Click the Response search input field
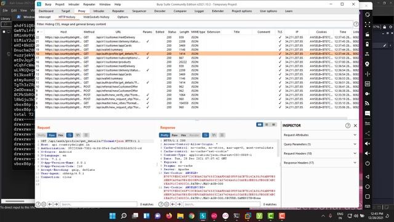394x222 pixels. (x=222, y=204)
